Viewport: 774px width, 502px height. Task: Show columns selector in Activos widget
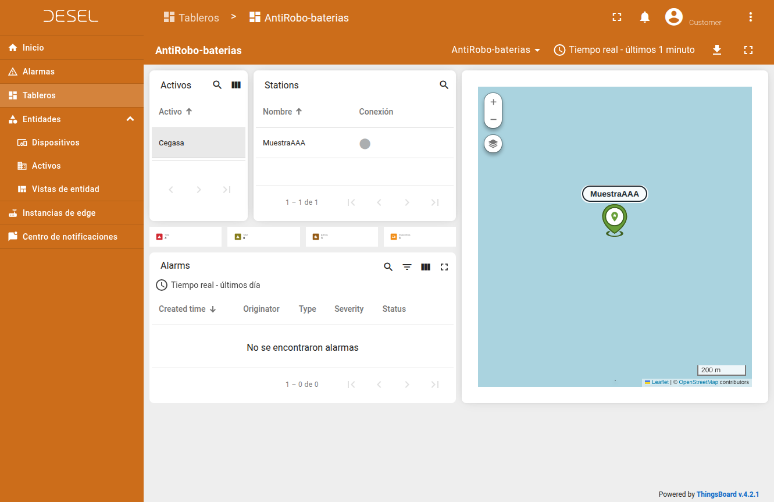[236, 85]
